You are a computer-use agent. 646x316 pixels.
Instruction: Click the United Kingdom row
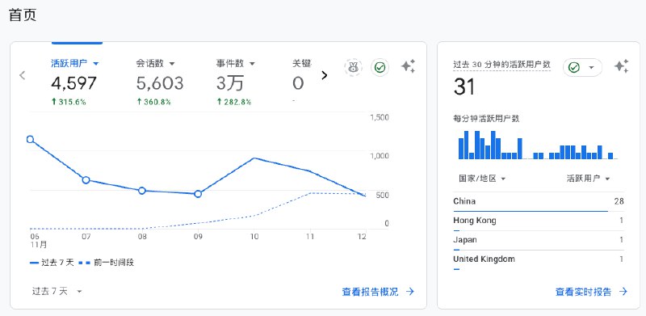(539, 260)
